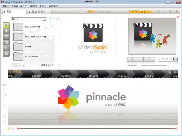Click the arrow icon right of folder icon

[59, 19]
